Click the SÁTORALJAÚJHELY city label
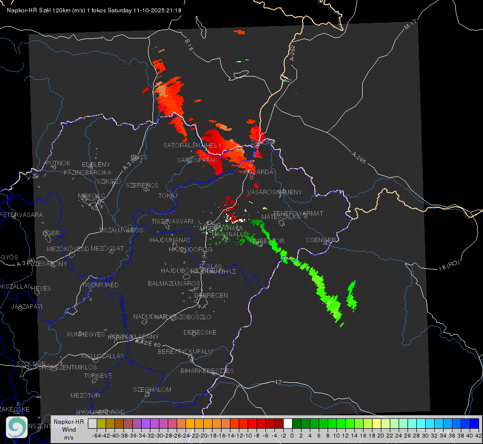483x444 pixels. point(192,145)
